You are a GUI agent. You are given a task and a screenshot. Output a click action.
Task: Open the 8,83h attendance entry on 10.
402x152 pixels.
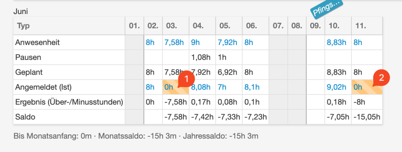336,42
